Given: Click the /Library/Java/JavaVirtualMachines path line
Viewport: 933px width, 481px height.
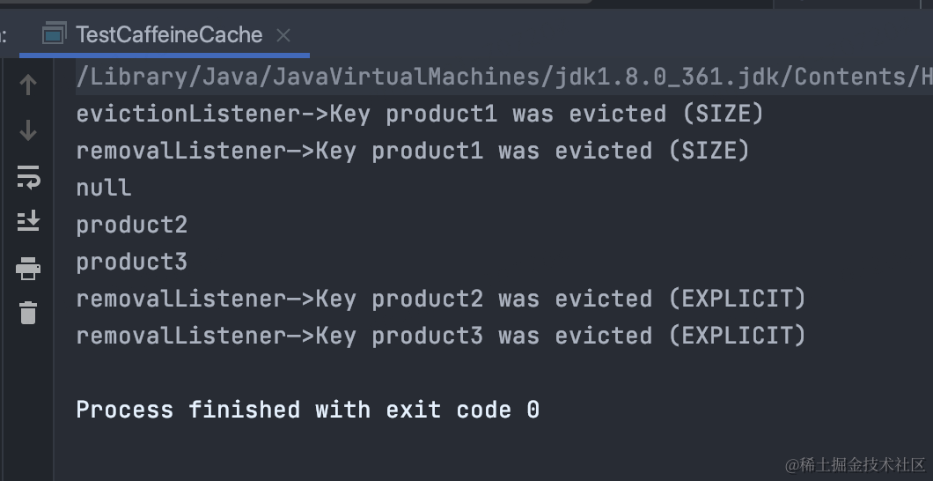Looking at the screenshot, I should click(504, 77).
